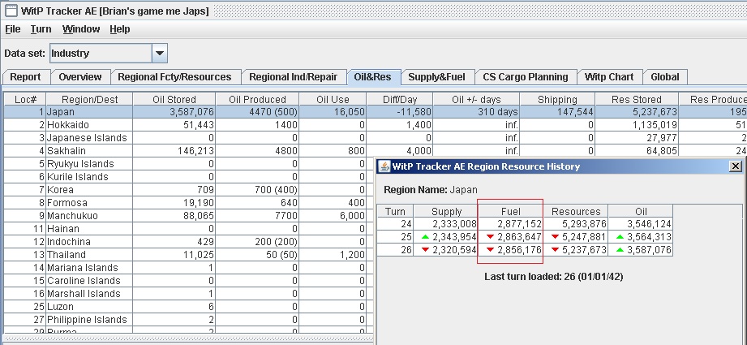Image resolution: width=747 pixels, height=345 pixels.
Task: Click the Oil +/- days column header
Action: point(476,99)
